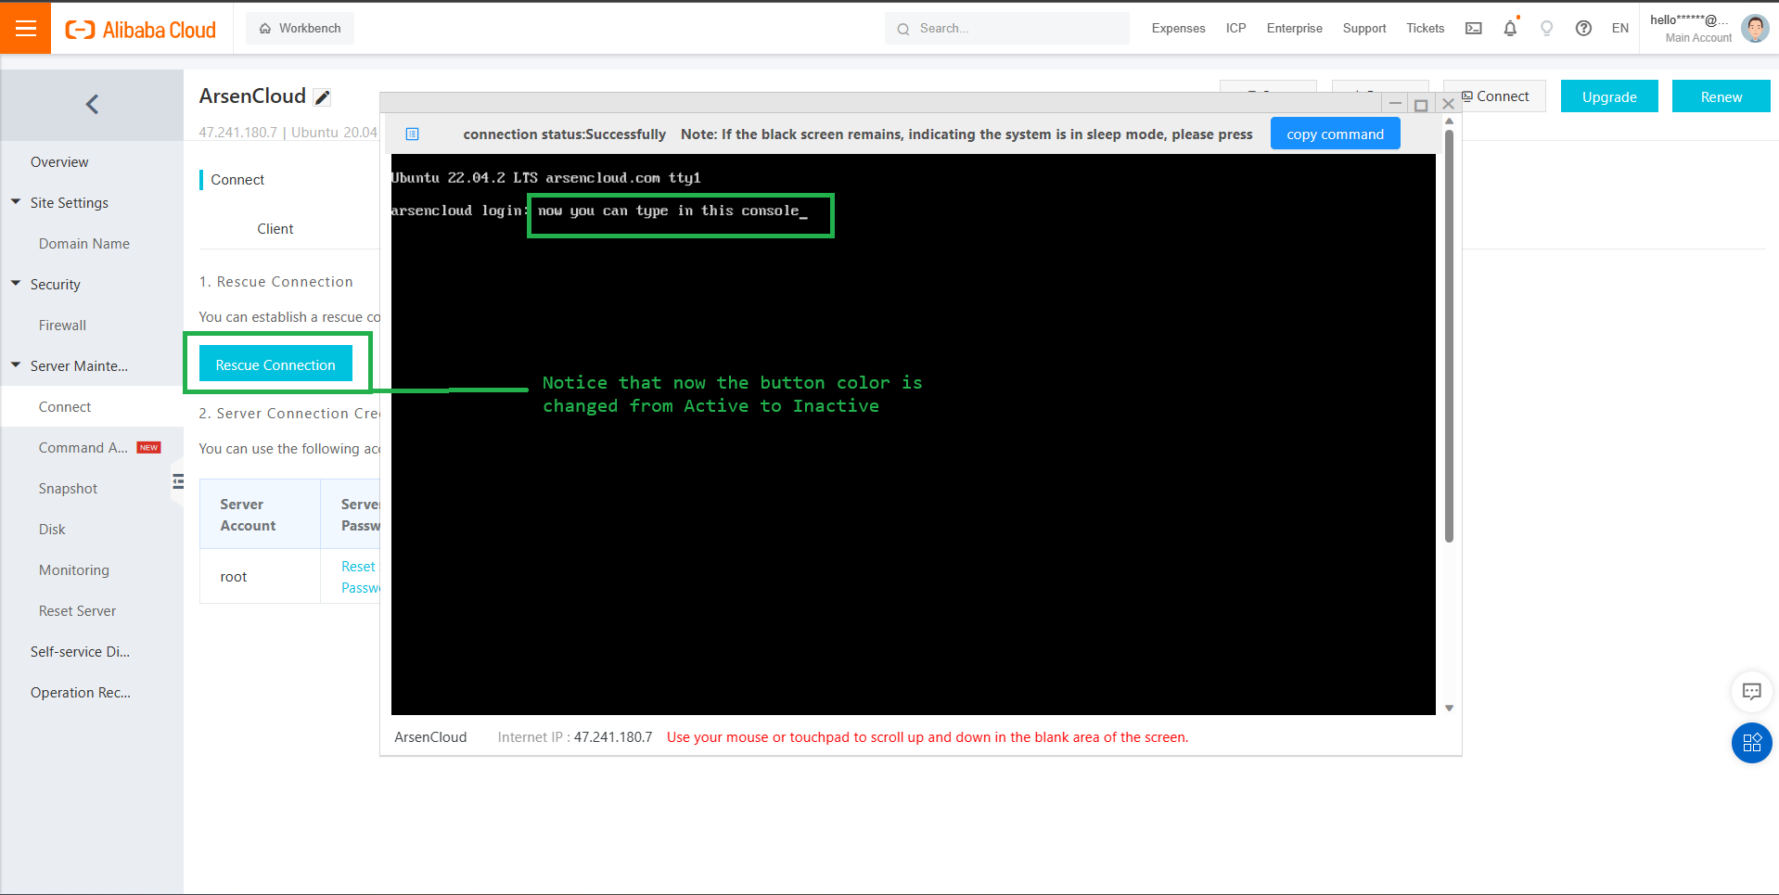Select the Client tab

click(275, 229)
